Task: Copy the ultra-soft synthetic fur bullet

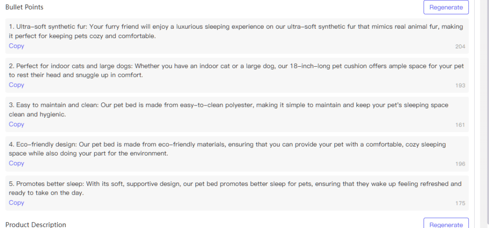Action: point(17,46)
